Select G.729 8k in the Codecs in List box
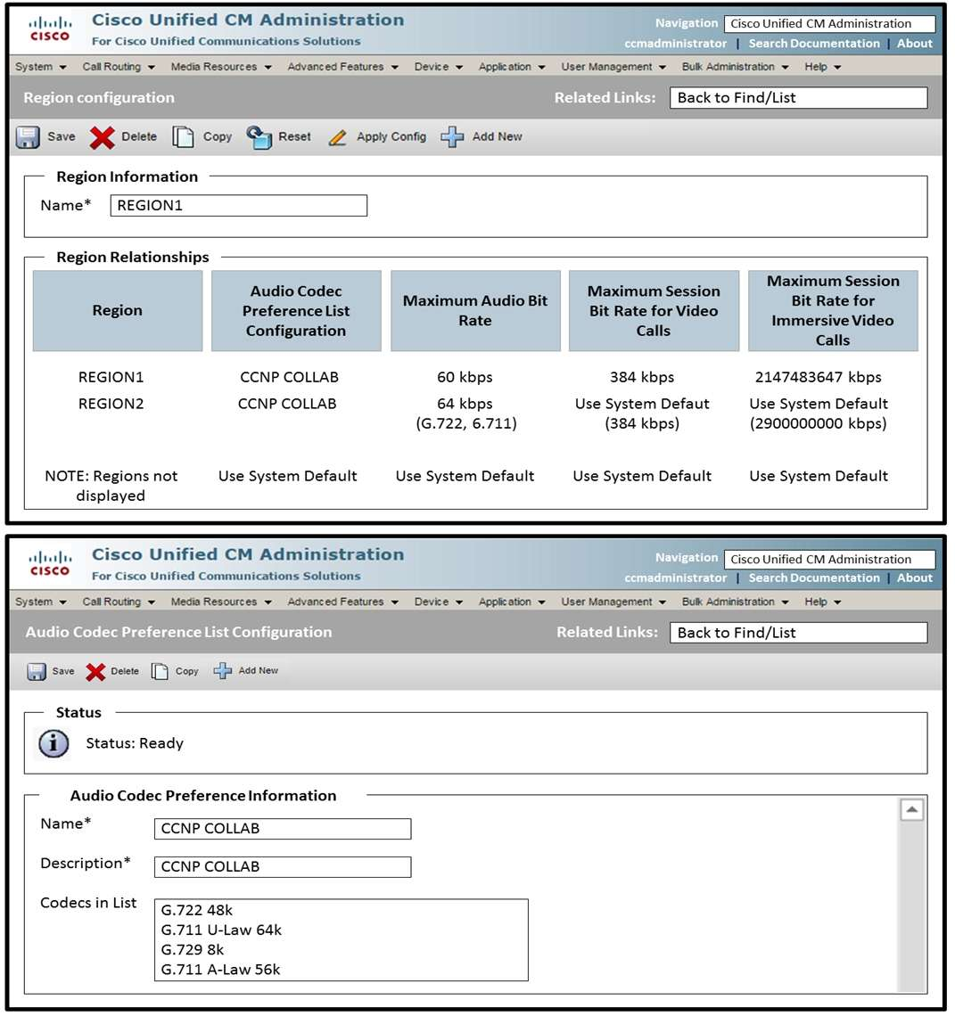Viewport: 955px width, 1016px height. (193, 950)
